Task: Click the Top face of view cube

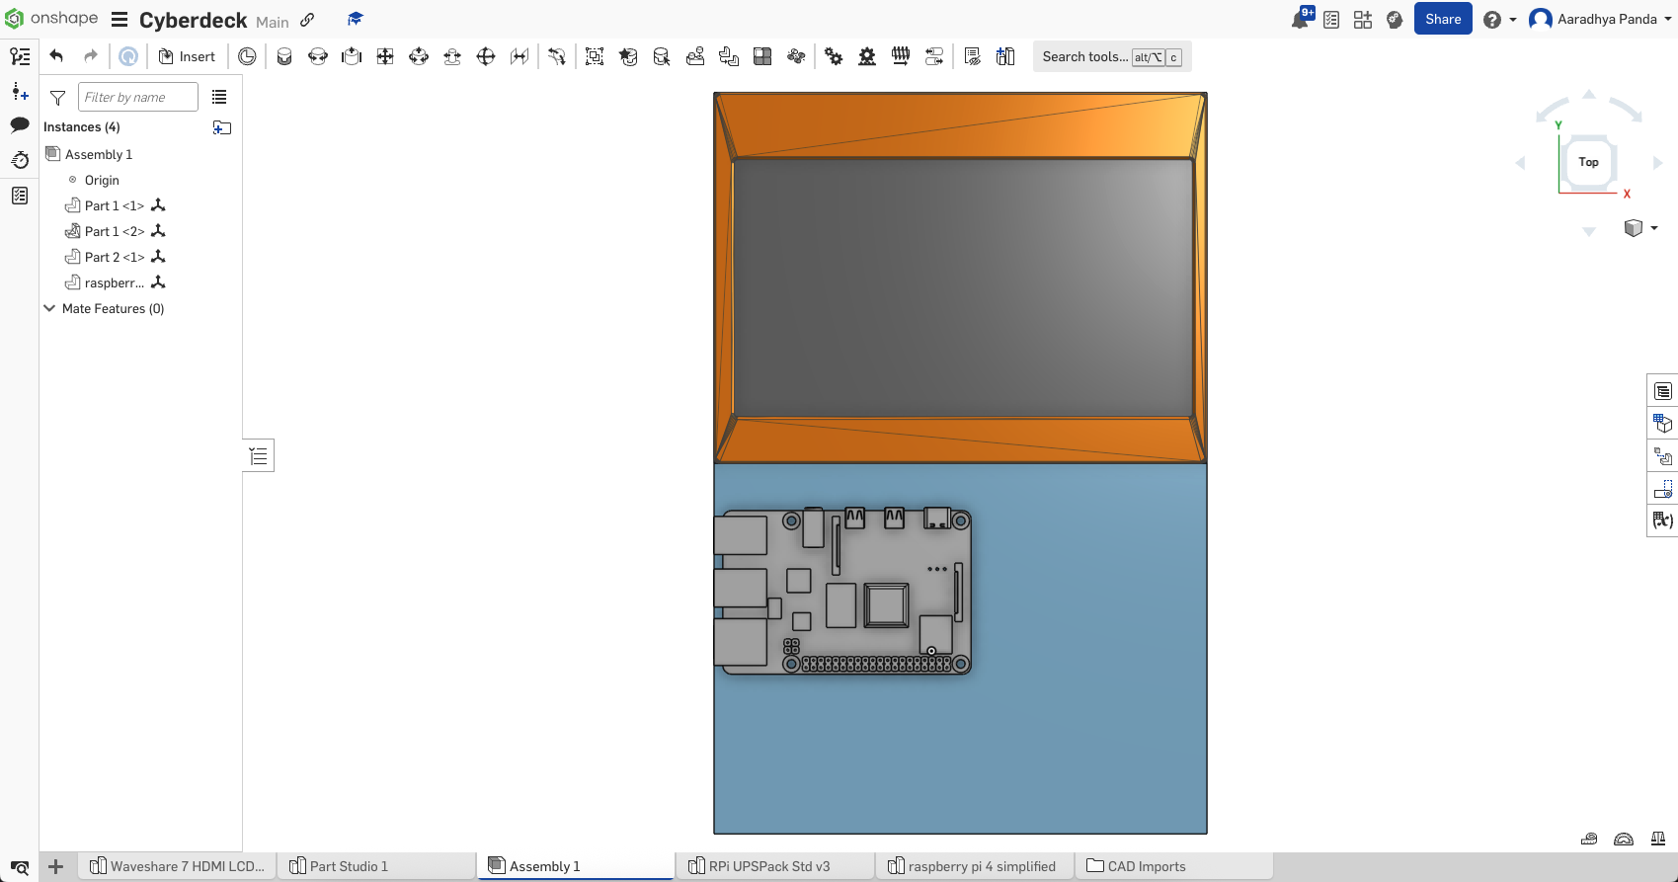Action: pos(1588,162)
